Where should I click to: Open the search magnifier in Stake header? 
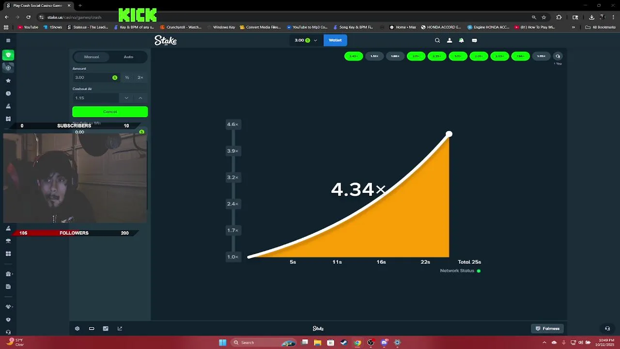pyautogui.click(x=437, y=40)
